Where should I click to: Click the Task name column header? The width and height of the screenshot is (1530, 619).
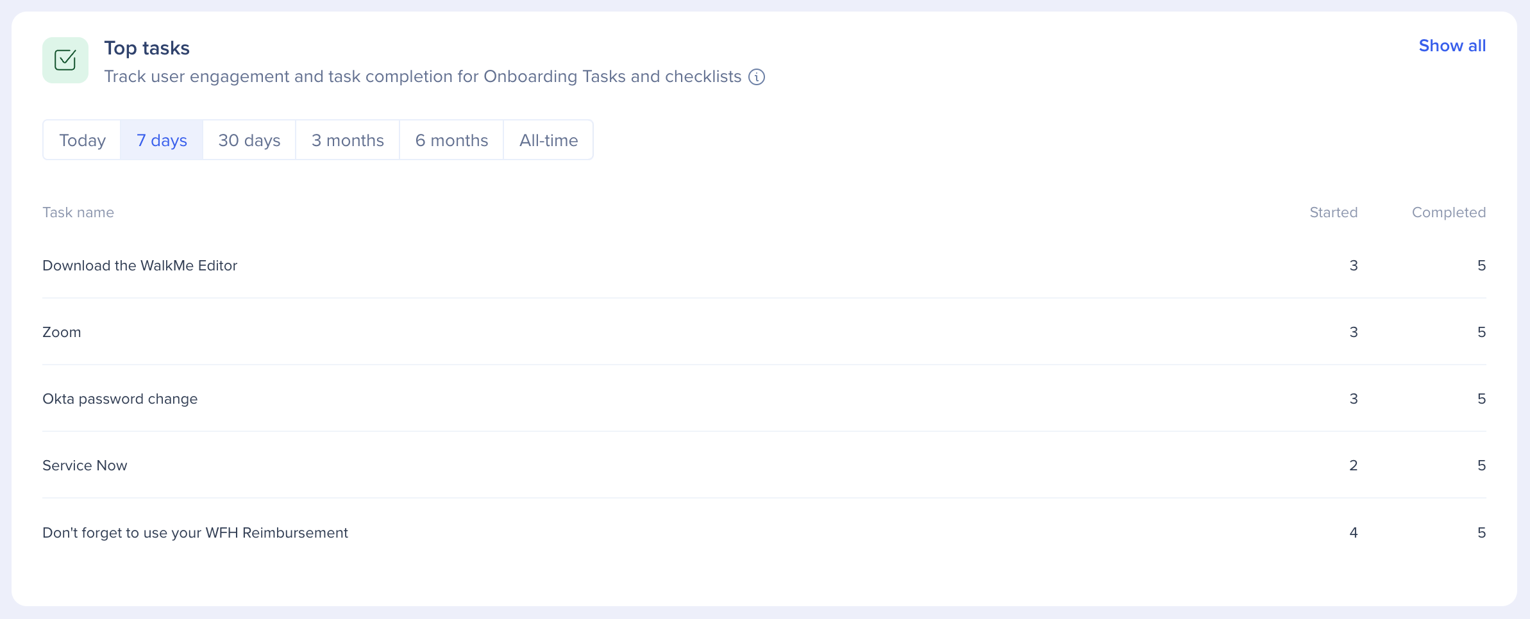click(78, 213)
